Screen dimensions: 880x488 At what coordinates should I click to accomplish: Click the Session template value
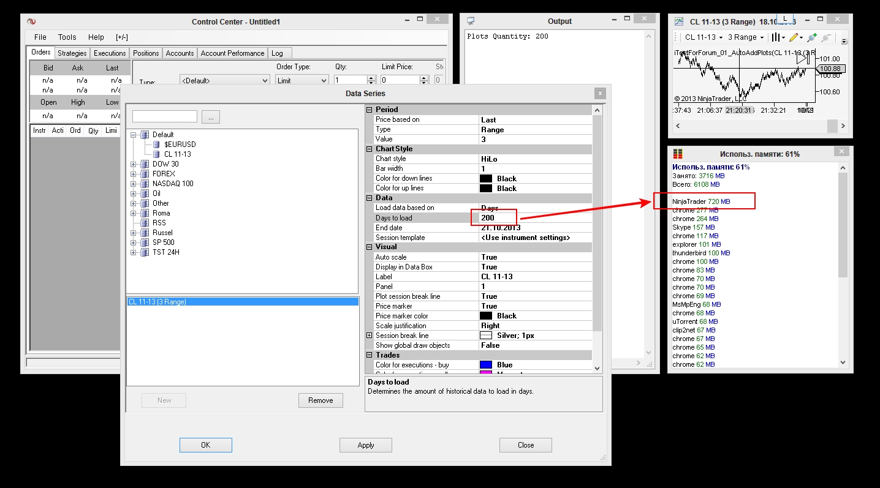[536, 238]
